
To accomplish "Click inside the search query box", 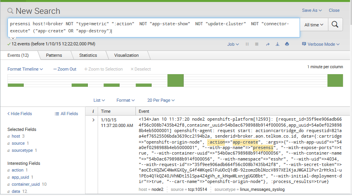I will [x=154, y=28].
